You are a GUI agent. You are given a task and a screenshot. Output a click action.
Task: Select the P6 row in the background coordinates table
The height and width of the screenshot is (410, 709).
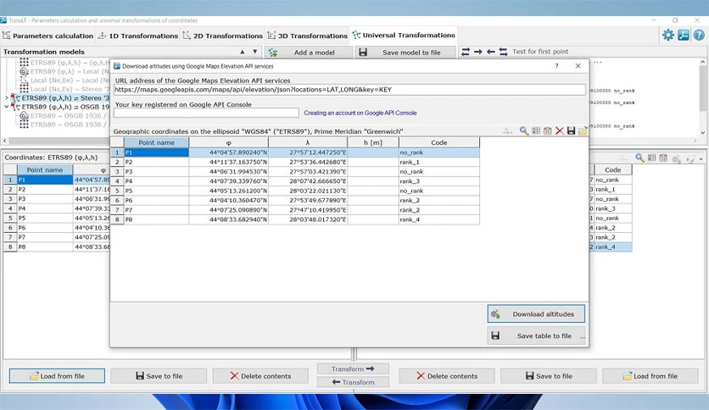click(x=57, y=228)
